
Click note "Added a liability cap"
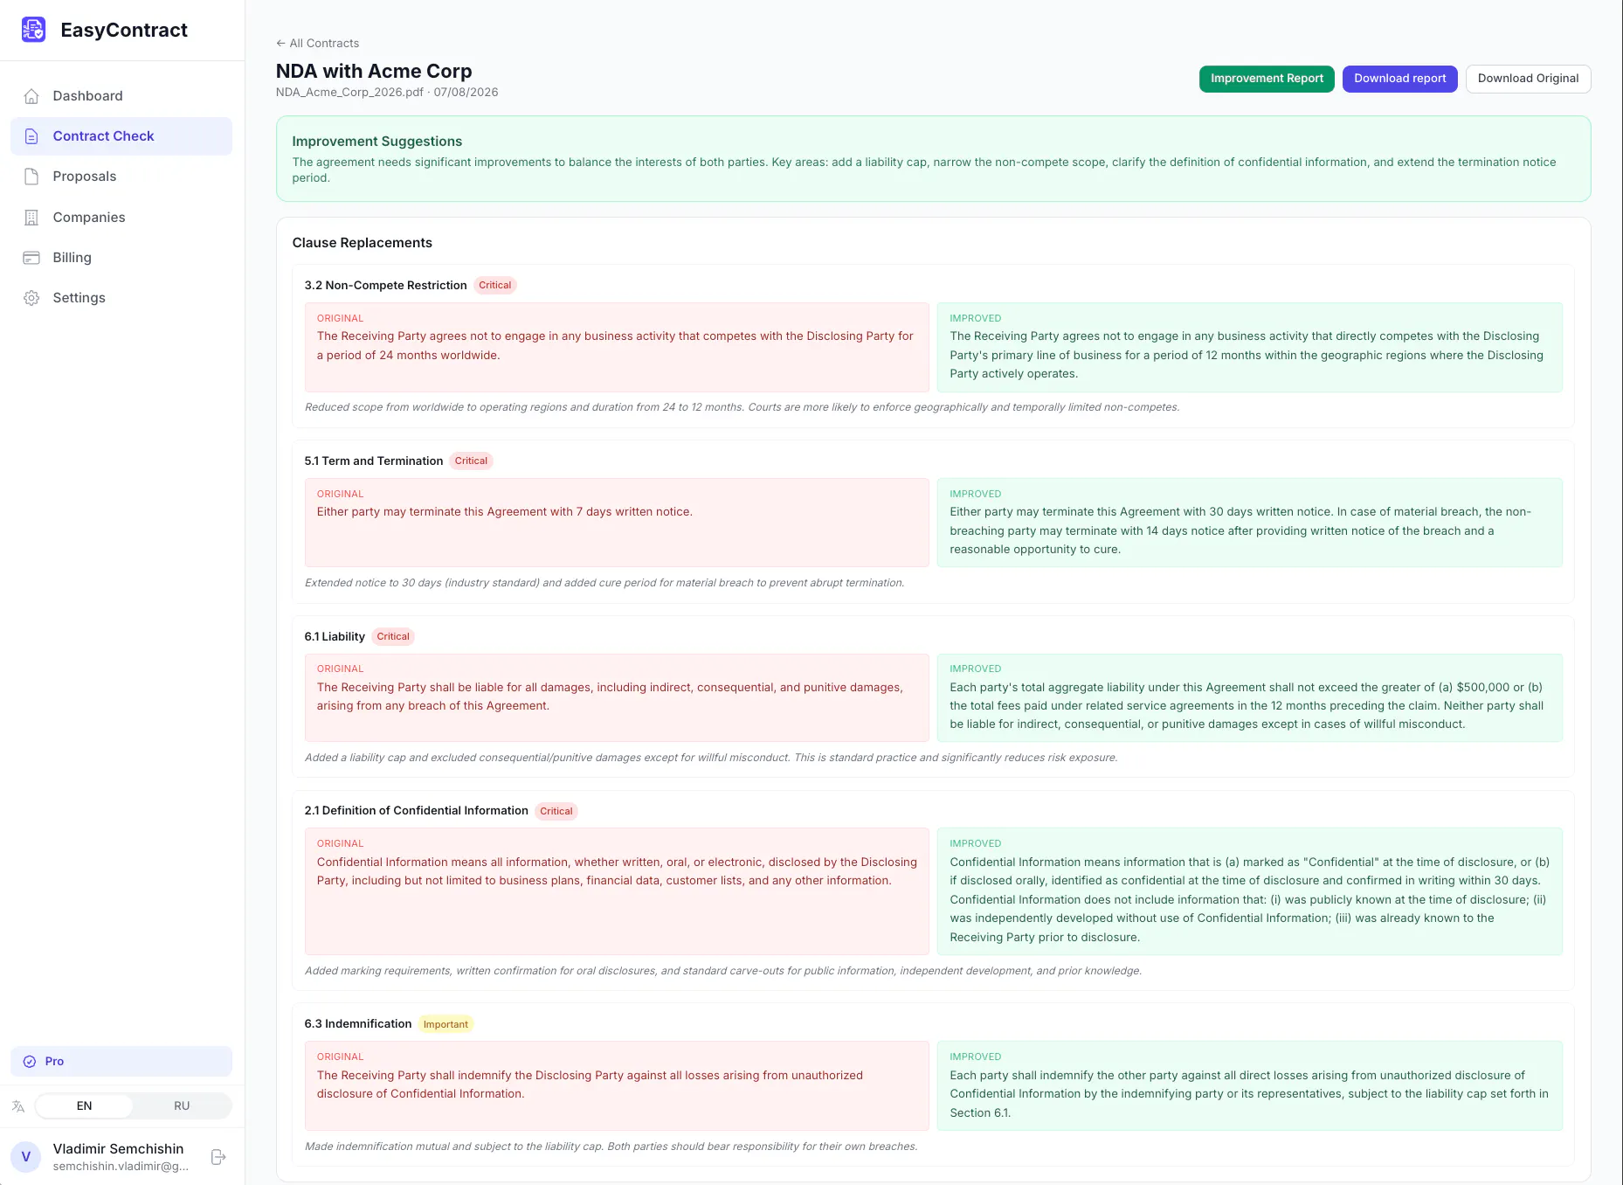(711, 758)
